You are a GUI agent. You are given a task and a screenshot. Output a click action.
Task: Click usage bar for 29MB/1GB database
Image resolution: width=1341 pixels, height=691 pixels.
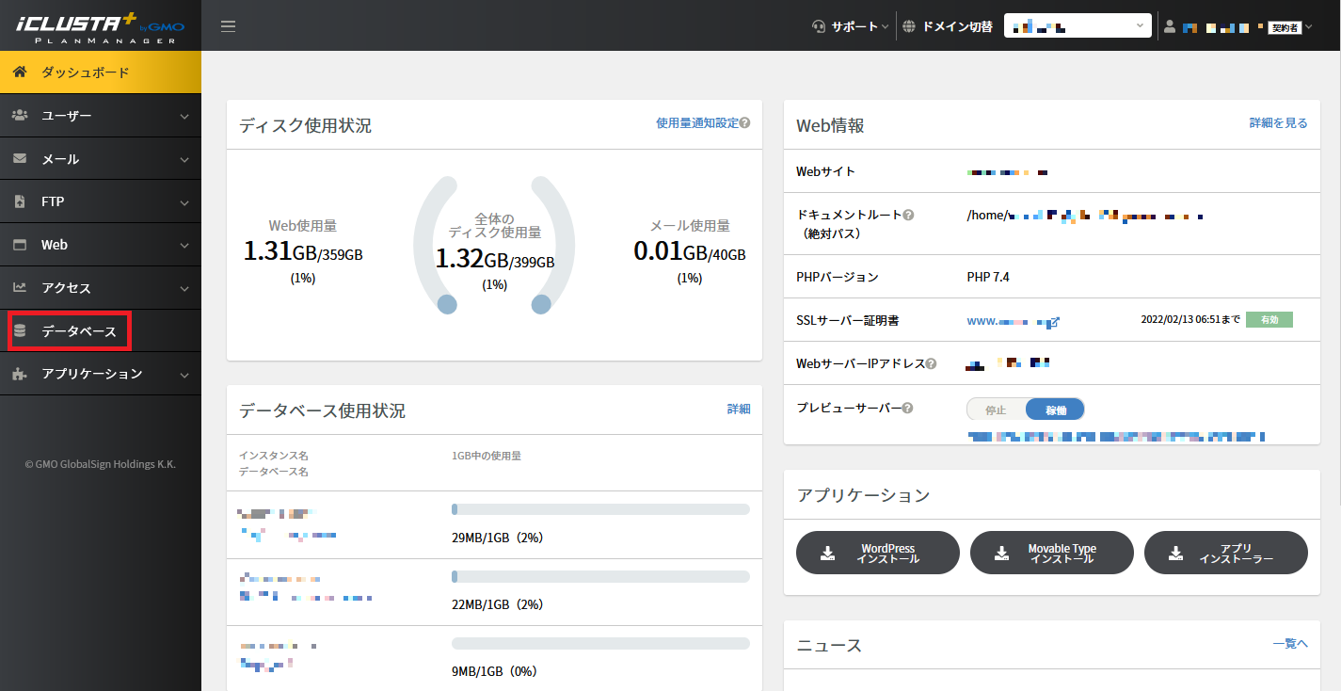pos(600,509)
